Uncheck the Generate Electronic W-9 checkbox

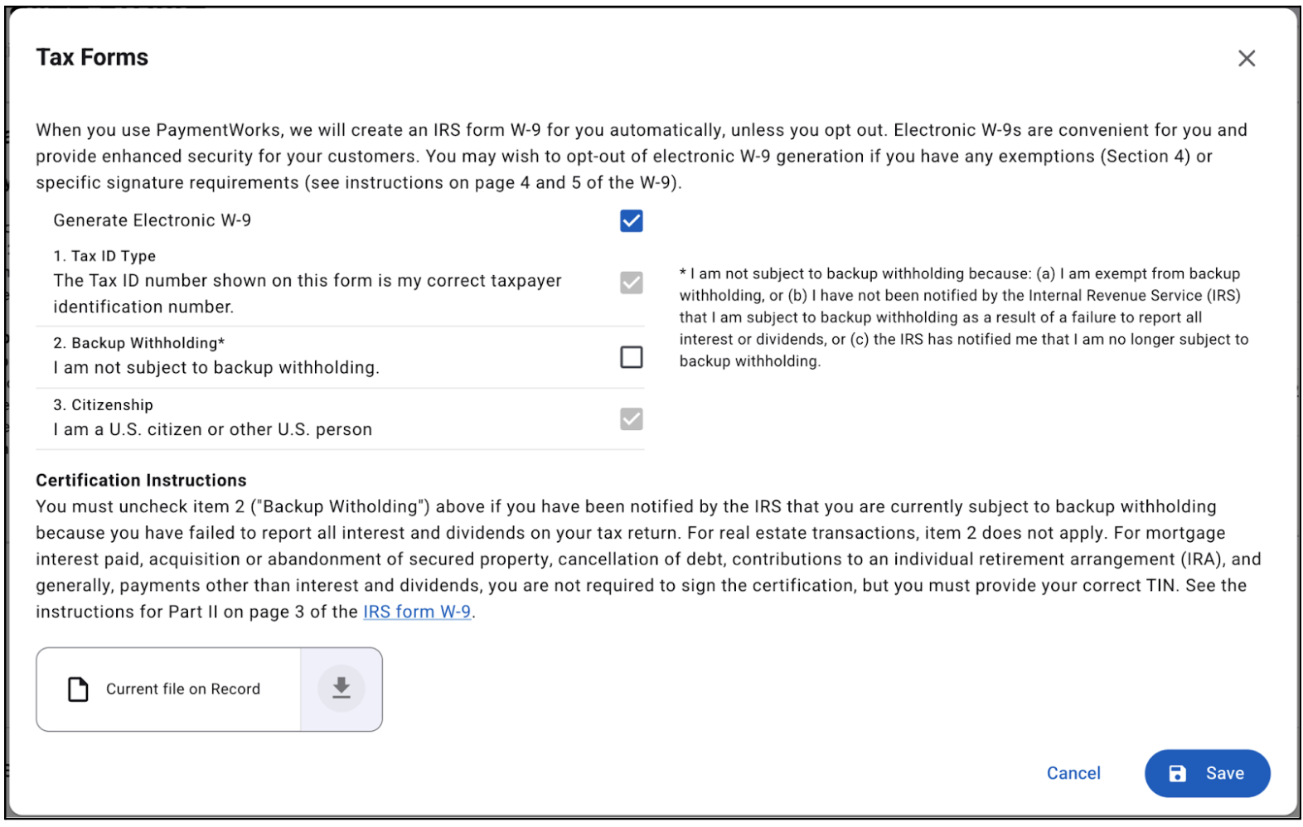[x=631, y=220]
